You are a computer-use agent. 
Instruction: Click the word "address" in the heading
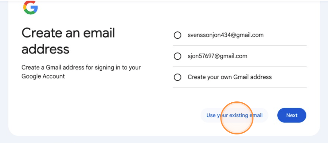point(45,49)
